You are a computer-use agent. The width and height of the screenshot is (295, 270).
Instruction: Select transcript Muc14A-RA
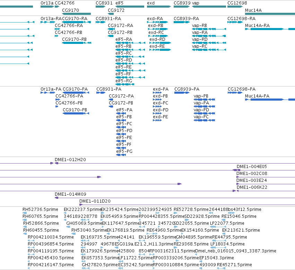[270, 29]
